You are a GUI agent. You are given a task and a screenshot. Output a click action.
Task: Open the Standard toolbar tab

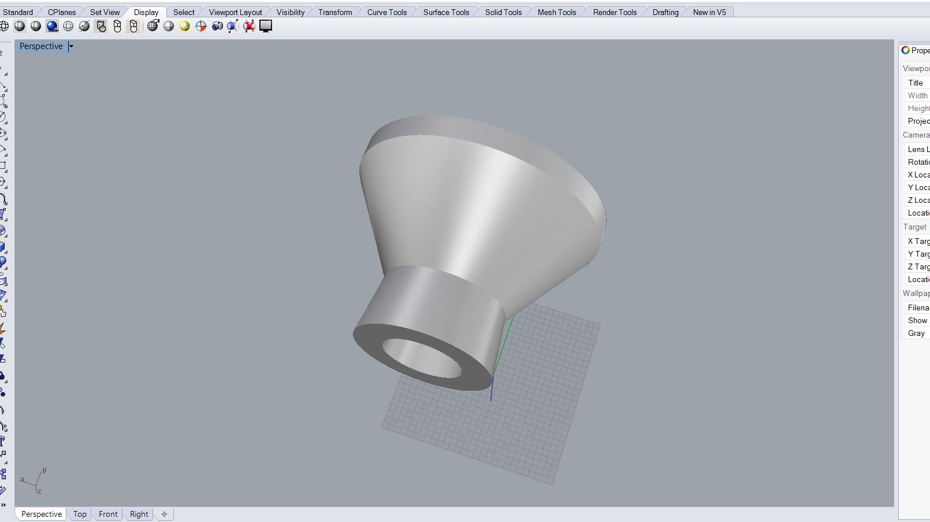pyautogui.click(x=18, y=12)
